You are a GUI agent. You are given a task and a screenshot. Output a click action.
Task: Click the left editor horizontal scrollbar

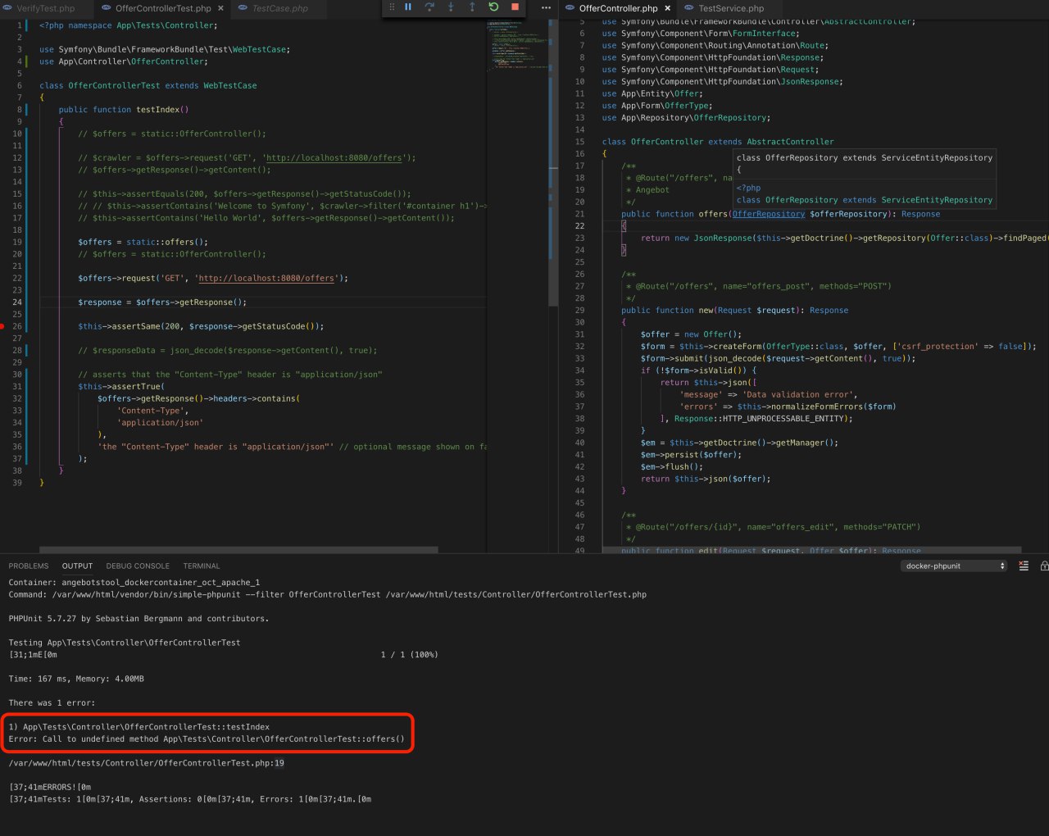pos(238,549)
